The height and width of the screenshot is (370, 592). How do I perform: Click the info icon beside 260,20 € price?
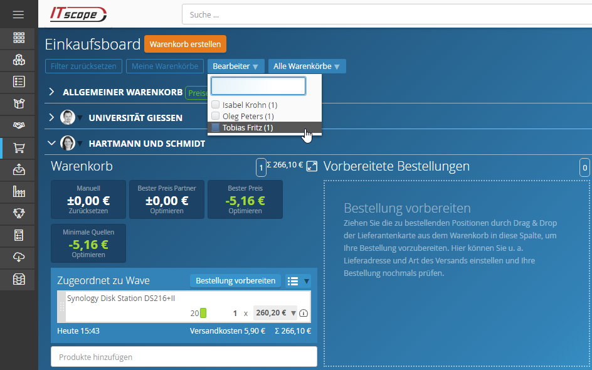tap(304, 314)
